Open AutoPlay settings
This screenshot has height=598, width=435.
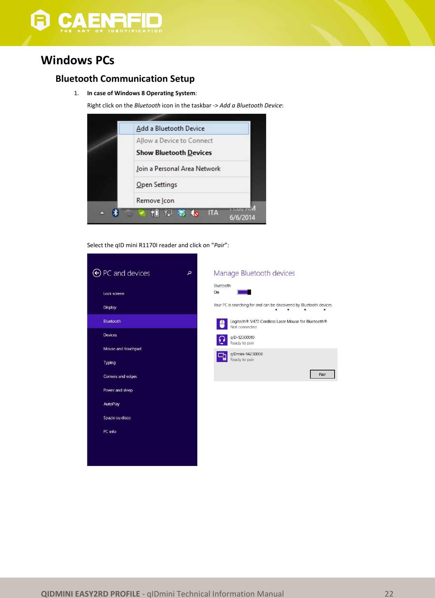112,404
